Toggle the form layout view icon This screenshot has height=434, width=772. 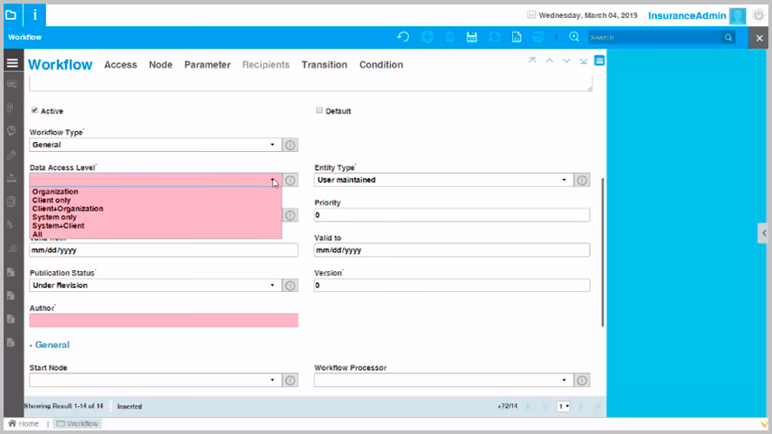pyautogui.click(x=599, y=61)
